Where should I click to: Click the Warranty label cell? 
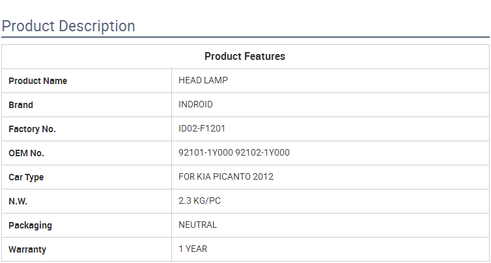pyautogui.click(x=27, y=249)
